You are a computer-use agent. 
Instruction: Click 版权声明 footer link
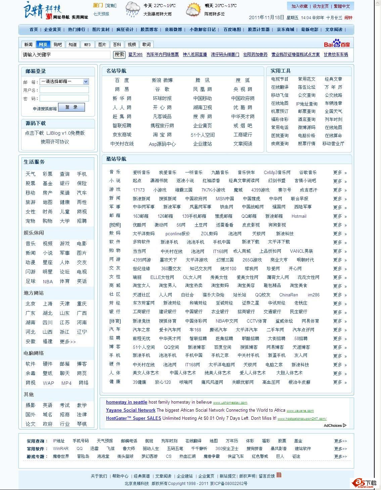[x=247, y=476]
